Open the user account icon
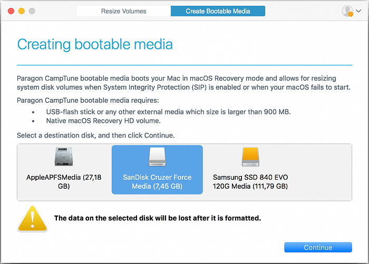This screenshot has height=264, width=369. (x=347, y=11)
